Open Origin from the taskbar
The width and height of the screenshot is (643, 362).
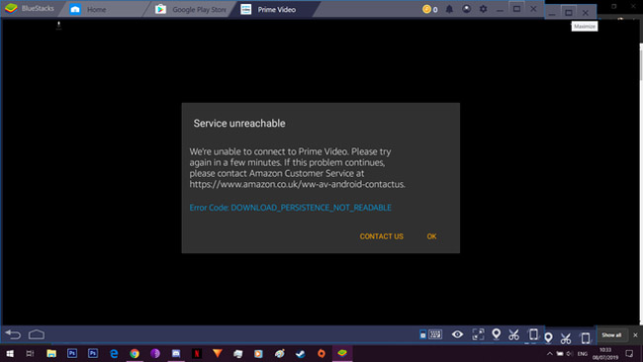click(x=321, y=353)
